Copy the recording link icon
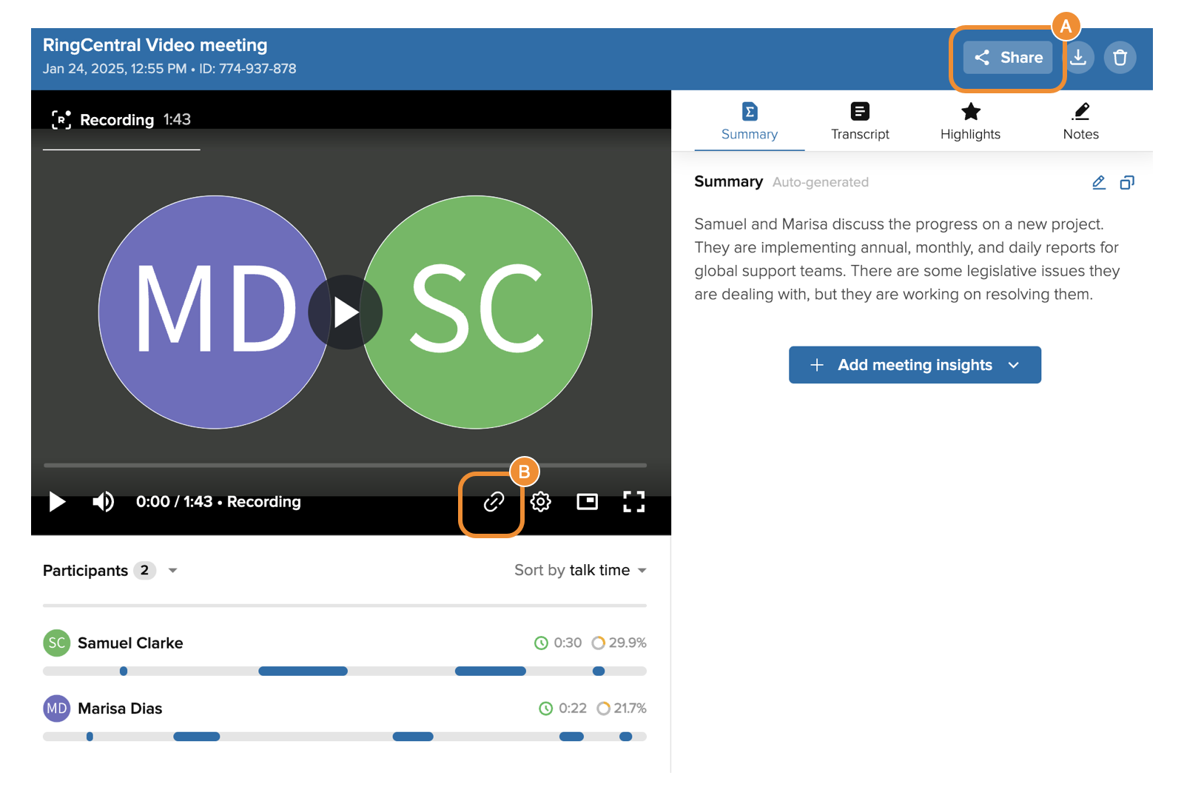Viewport: 1184px width, 801px height. point(494,502)
